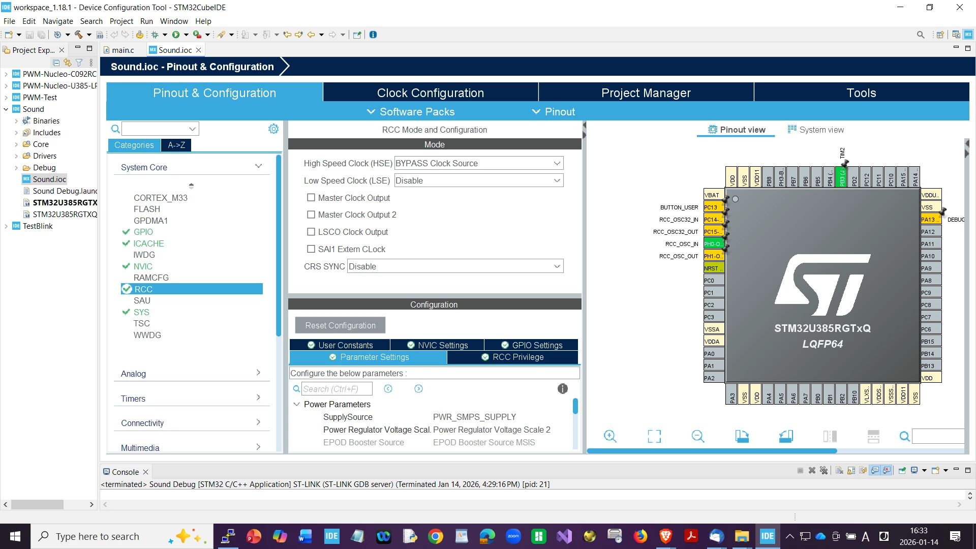This screenshot has width=976, height=549.
Task: Collapse the Power Parameters section
Action: click(296, 404)
